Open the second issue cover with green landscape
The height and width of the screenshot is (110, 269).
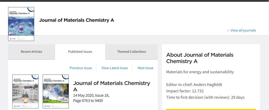click(x=56, y=91)
